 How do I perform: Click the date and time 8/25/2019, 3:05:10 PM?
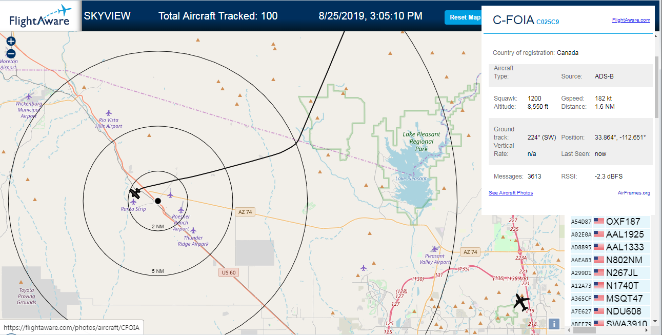[x=370, y=16]
